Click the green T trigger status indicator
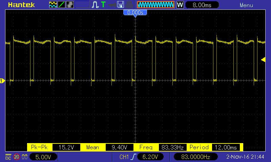The width and height of the screenshot is (271, 162). (x=103, y=4)
